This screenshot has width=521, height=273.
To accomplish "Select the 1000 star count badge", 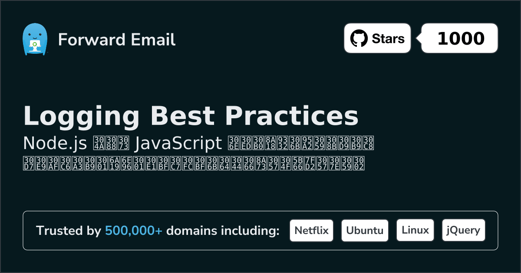I will click(x=460, y=39).
